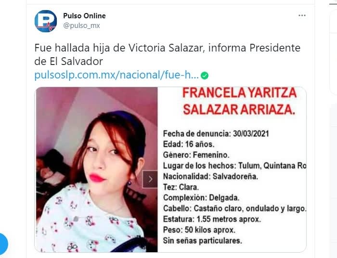Advance to next image with the arrow
Image resolution: width=337 pixels, height=258 pixels.
point(150,179)
